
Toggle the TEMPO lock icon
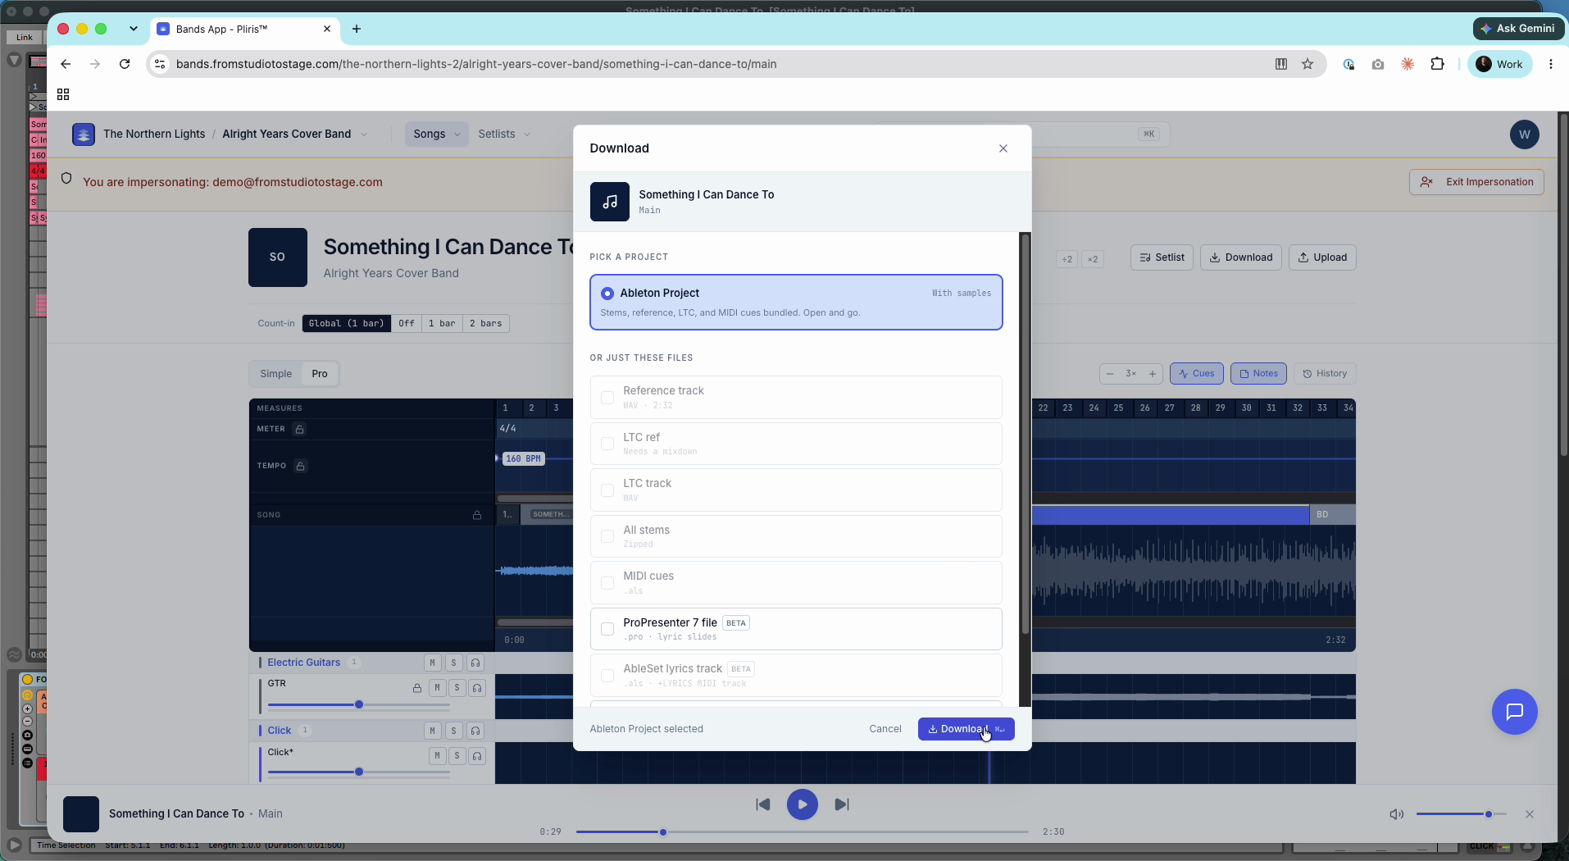coord(301,466)
